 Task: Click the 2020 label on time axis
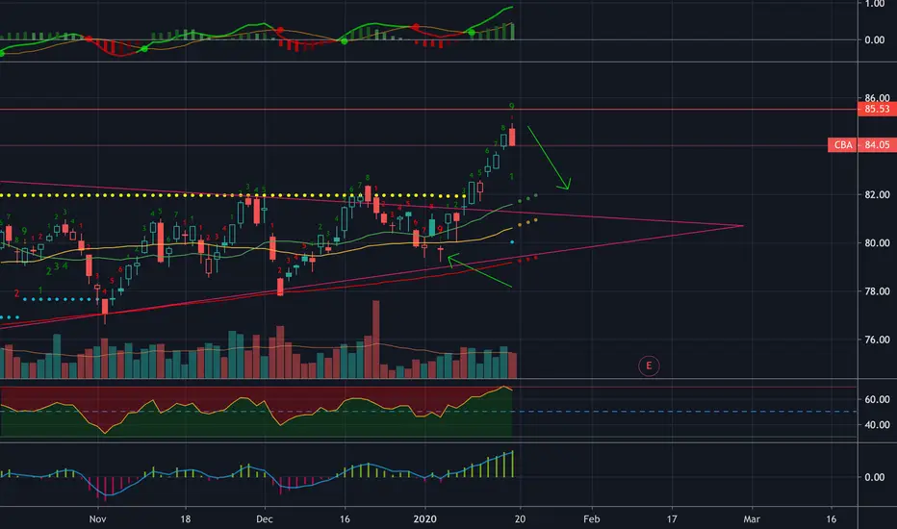[424, 519]
